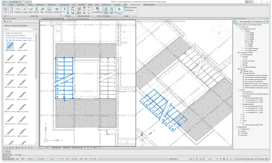Image resolution: width=272 pixels, height=163 pixels.
Task: Click the Настройки button in Сервис group
Action: [x=129, y=10]
